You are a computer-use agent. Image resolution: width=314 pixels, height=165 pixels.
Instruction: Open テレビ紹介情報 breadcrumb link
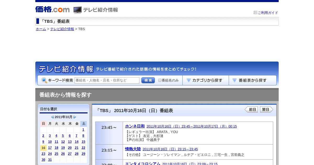tap(62, 29)
